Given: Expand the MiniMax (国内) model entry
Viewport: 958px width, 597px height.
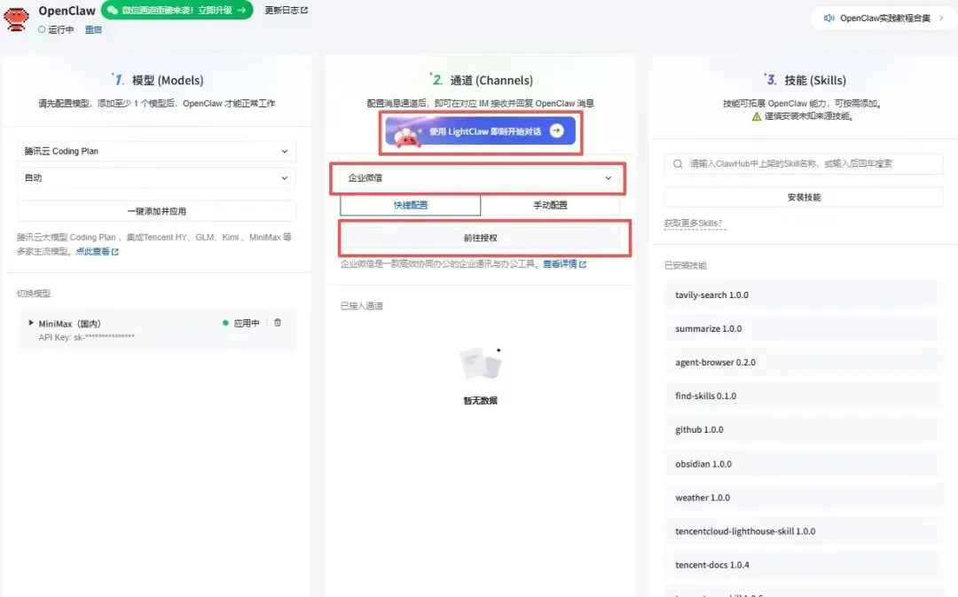Looking at the screenshot, I should coord(31,323).
